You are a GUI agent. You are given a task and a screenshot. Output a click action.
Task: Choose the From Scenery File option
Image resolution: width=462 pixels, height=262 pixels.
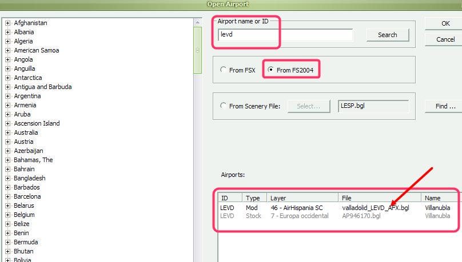223,106
